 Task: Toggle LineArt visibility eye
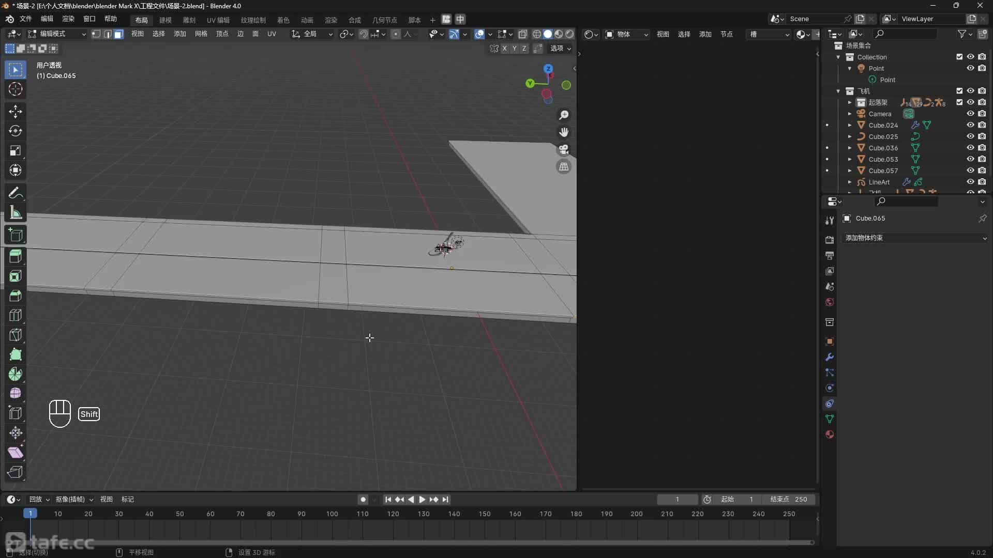971,182
